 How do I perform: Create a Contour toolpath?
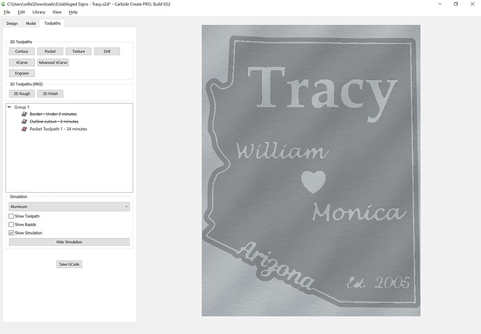pos(22,51)
